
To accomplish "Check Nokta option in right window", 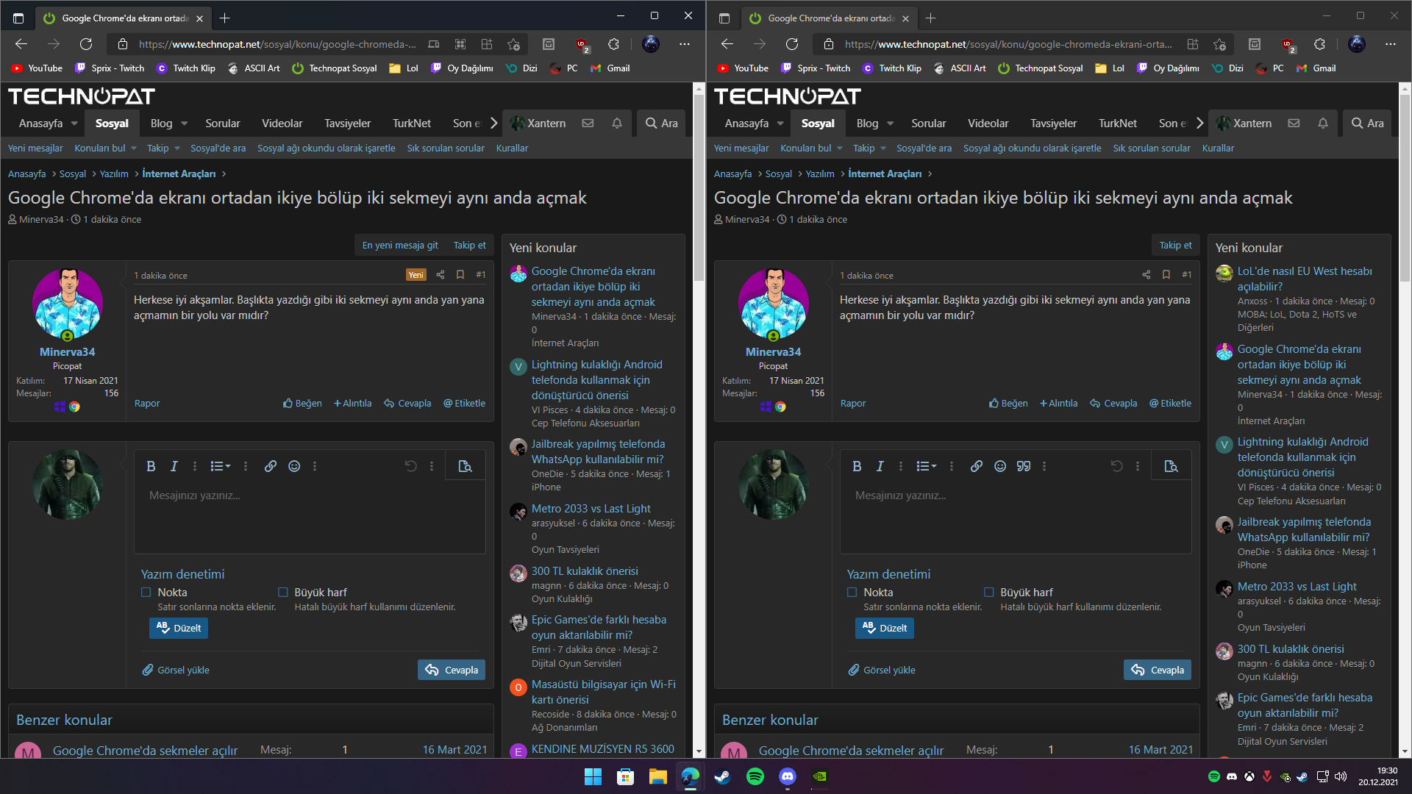I will point(852,593).
